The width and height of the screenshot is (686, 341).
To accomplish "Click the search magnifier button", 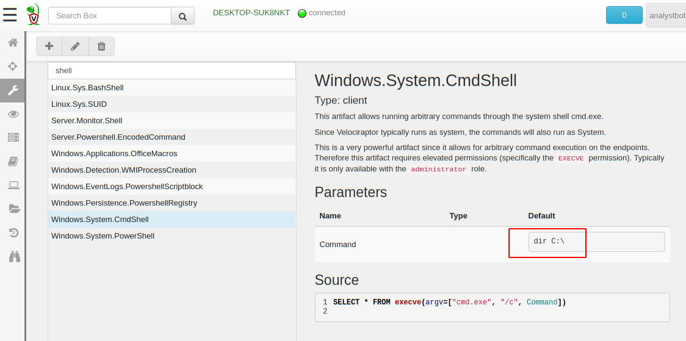I will tap(182, 16).
